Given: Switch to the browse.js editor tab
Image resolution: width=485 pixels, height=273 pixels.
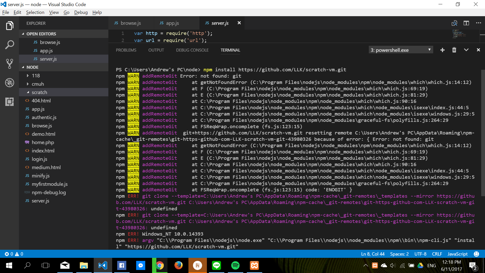Looking at the screenshot, I should [x=131, y=23].
